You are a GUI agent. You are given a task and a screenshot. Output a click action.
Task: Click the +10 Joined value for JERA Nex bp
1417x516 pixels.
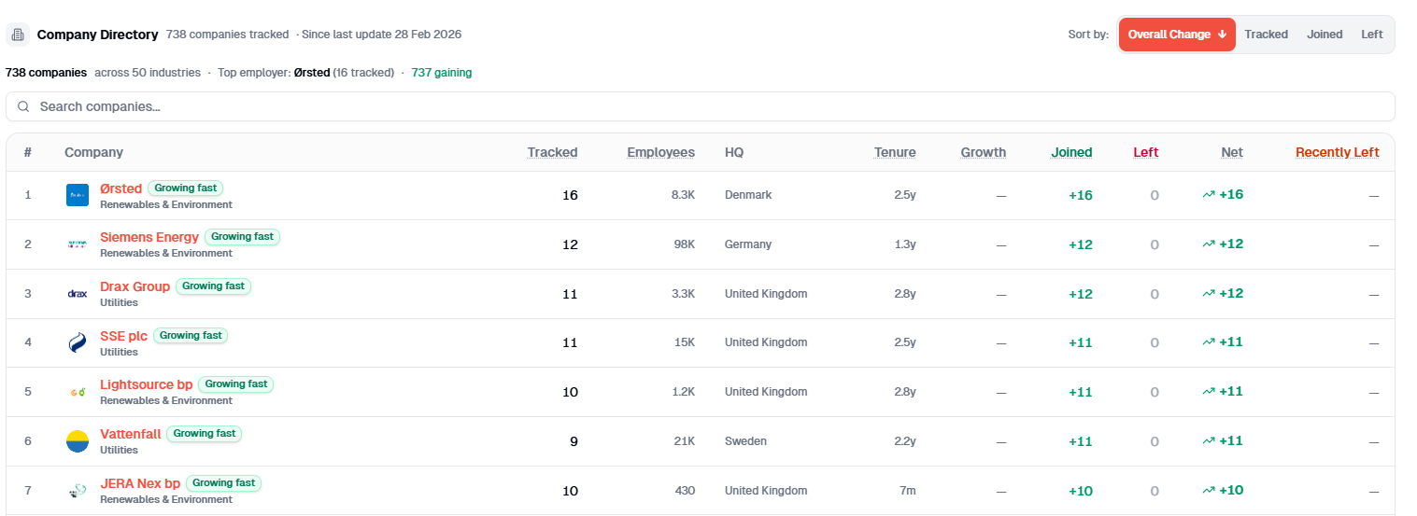(1081, 491)
